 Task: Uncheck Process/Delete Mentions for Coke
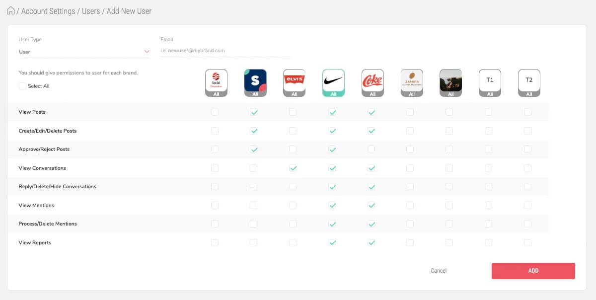click(372, 224)
